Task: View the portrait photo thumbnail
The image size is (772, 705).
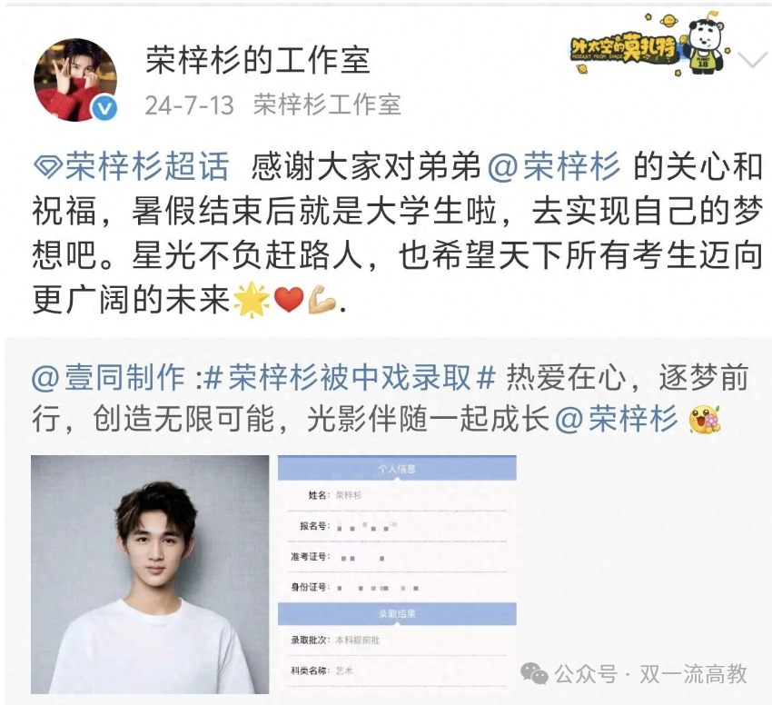Action: tap(150, 574)
